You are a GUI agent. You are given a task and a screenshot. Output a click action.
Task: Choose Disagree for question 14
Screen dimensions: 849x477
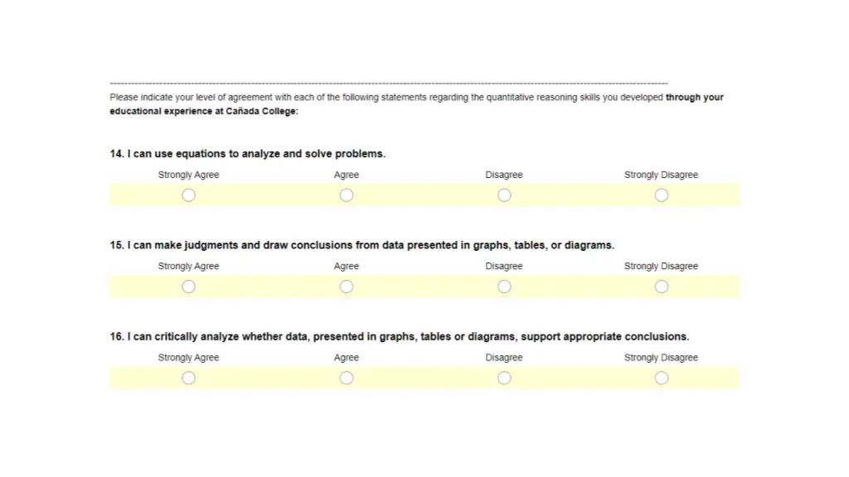pos(504,195)
